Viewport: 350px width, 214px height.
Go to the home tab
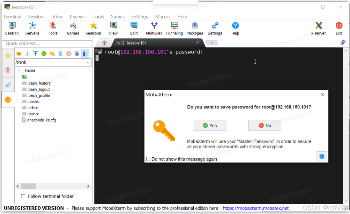[104, 43]
